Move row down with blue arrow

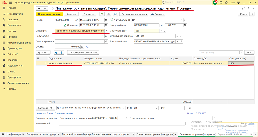click(62, 52)
